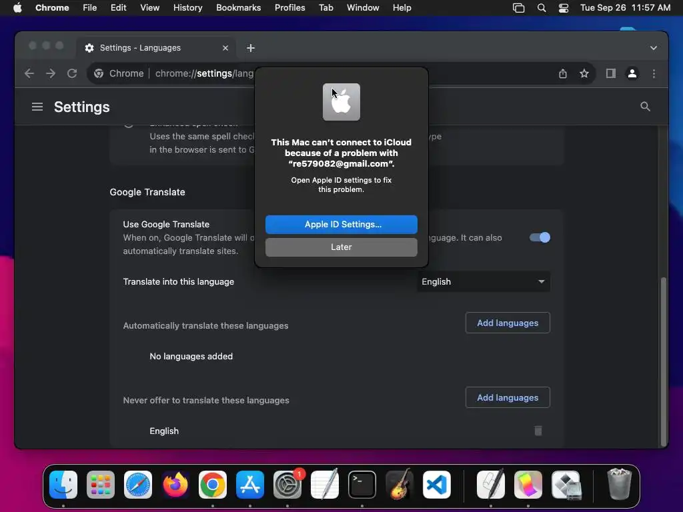Add languages to automatically translate
The height and width of the screenshot is (512, 683).
pos(508,323)
